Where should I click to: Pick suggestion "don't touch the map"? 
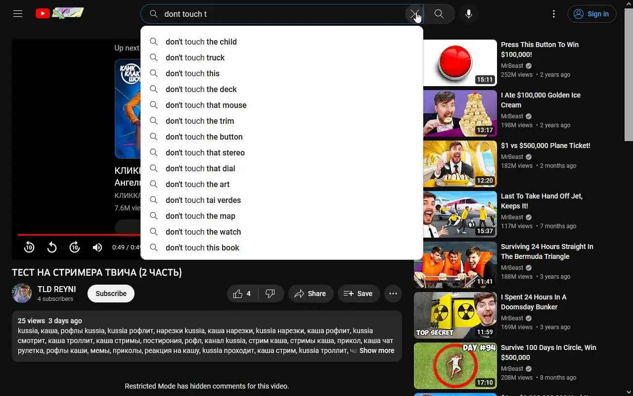(282, 216)
